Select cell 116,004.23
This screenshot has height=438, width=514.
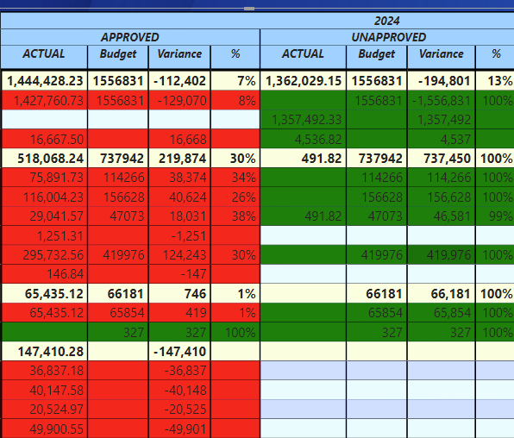coord(45,197)
